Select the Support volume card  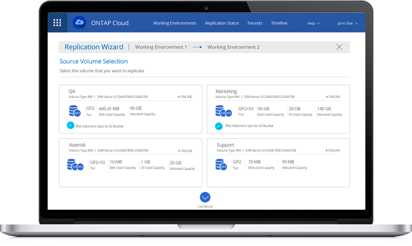278,163
